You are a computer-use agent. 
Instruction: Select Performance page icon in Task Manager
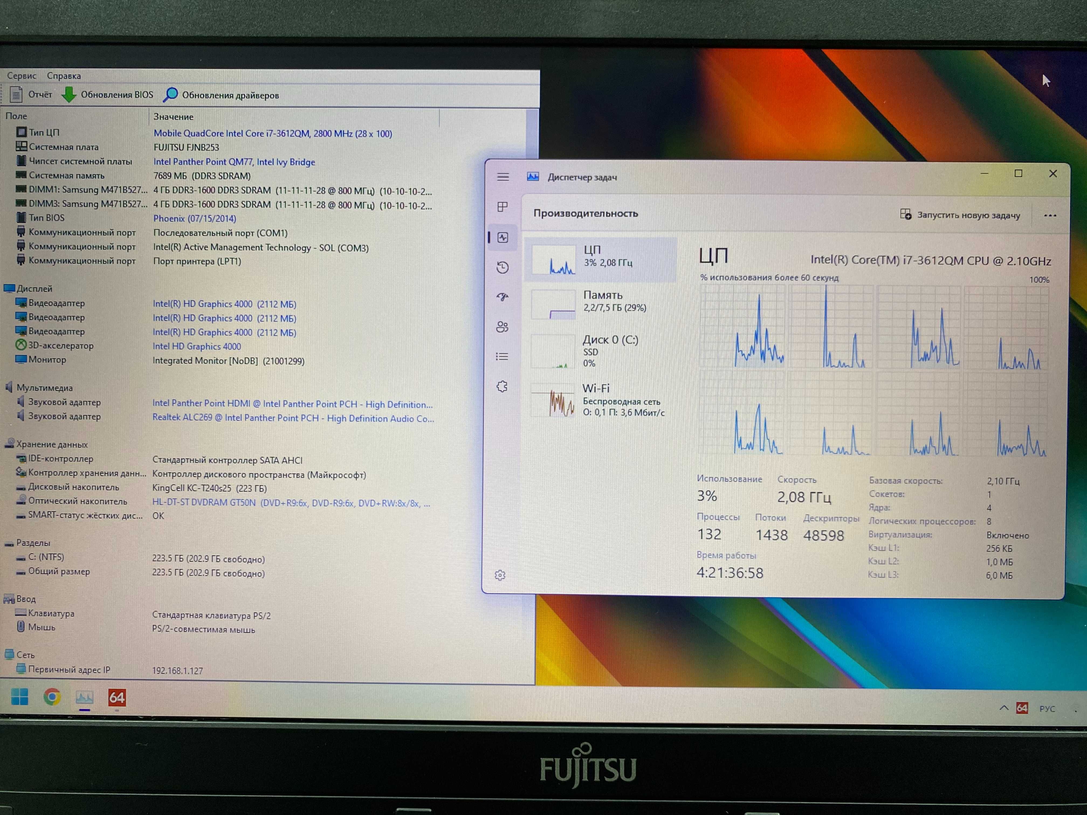pos(503,238)
